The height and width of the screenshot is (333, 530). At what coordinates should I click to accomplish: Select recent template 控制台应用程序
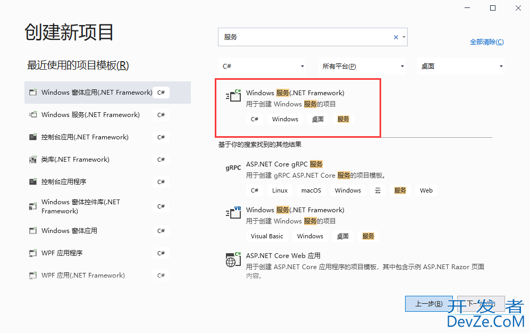click(x=107, y=181)
